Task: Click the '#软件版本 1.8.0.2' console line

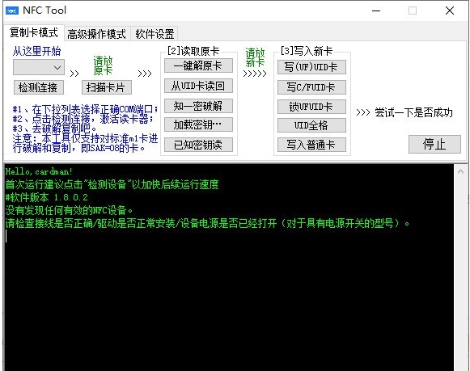Action: point(47,198)
